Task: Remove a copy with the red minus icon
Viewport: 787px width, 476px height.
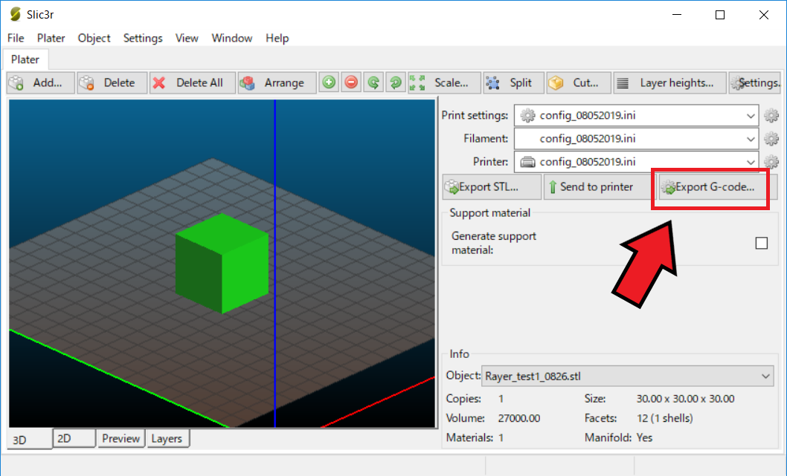Action: click(351, 82)
